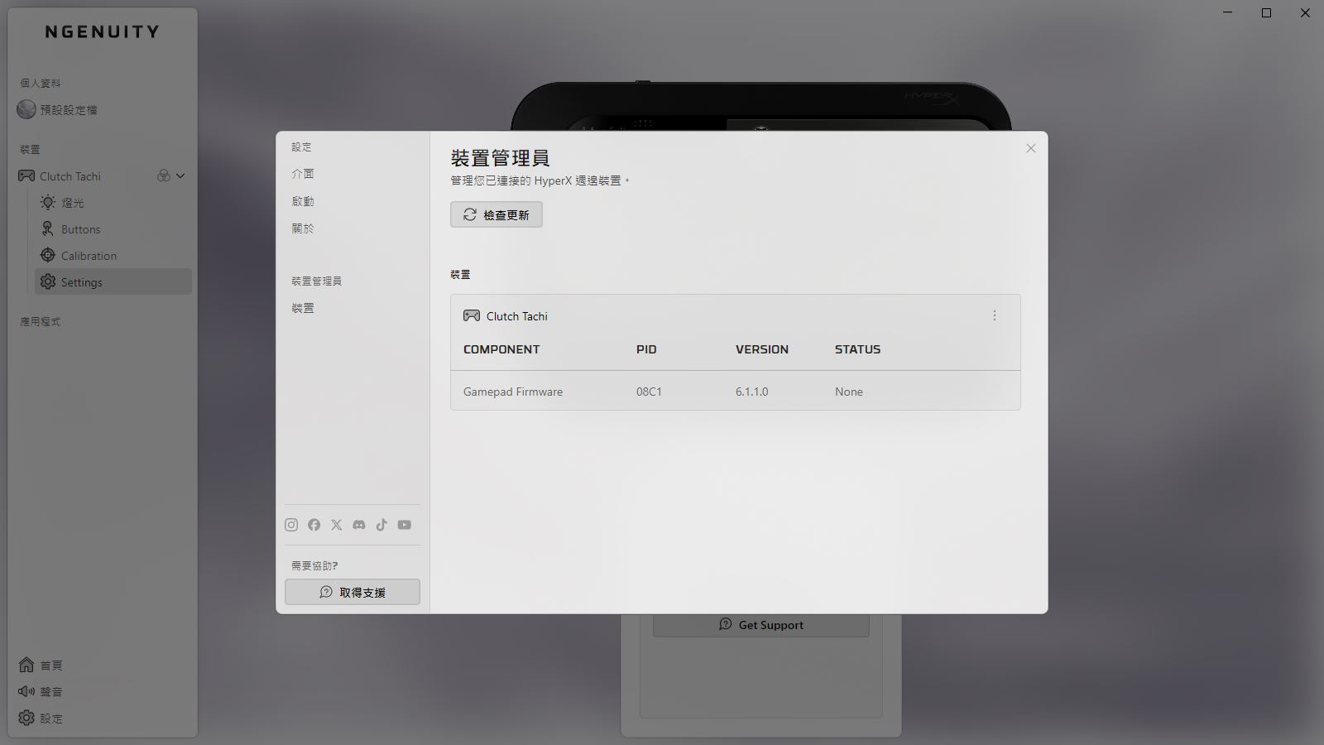Click the NGENUITY logo
This screenshot has height=745, width=1324.
pos(102,31)
